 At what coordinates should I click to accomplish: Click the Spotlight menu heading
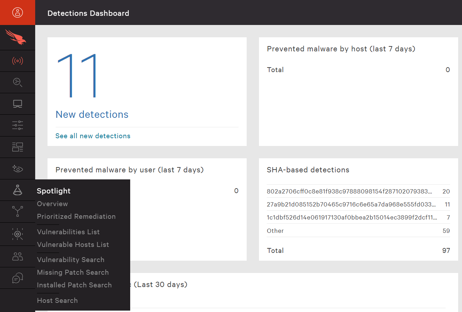[54, 191]
